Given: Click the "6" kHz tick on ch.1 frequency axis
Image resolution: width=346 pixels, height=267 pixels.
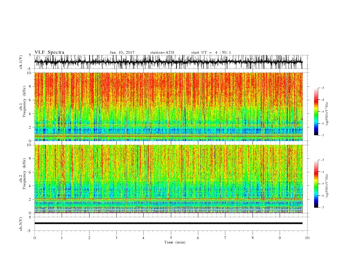Looking at the screenshot, I should coord(30,100).
